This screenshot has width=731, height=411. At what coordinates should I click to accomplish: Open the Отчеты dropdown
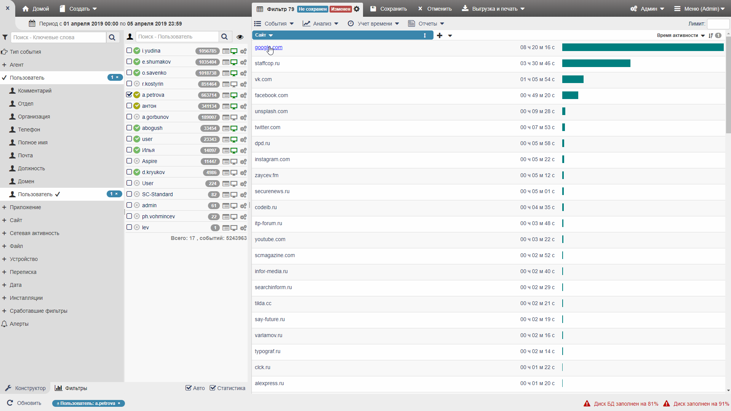(x=426, y=24)
